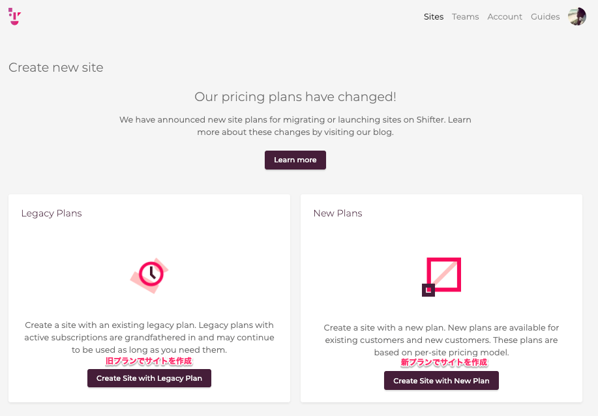Image resolution: width=598 pixels, height=416 pixels.
Task: Click the pink square New Plans icon
Action: coord(441,276)
